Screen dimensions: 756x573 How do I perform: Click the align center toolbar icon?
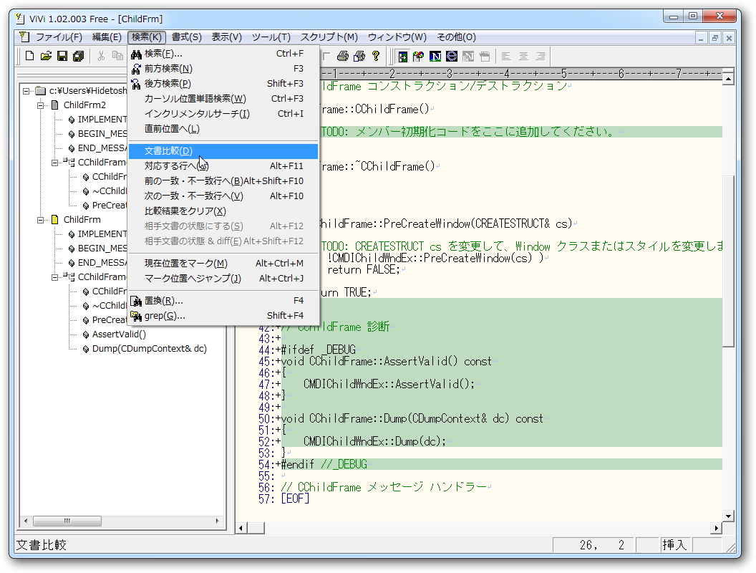(523, 57)
